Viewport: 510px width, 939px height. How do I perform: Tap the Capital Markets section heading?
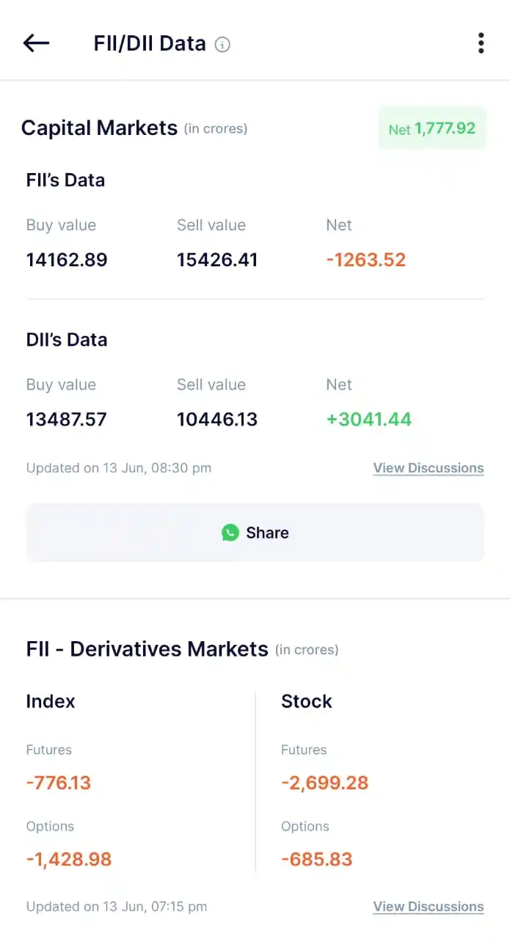tap(99, 128)
